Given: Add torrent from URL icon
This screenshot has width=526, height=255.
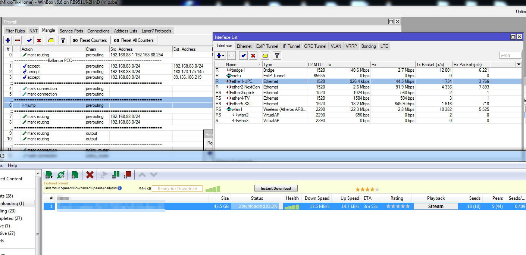Looking at the screenshot, I should [x=61, y=174].
